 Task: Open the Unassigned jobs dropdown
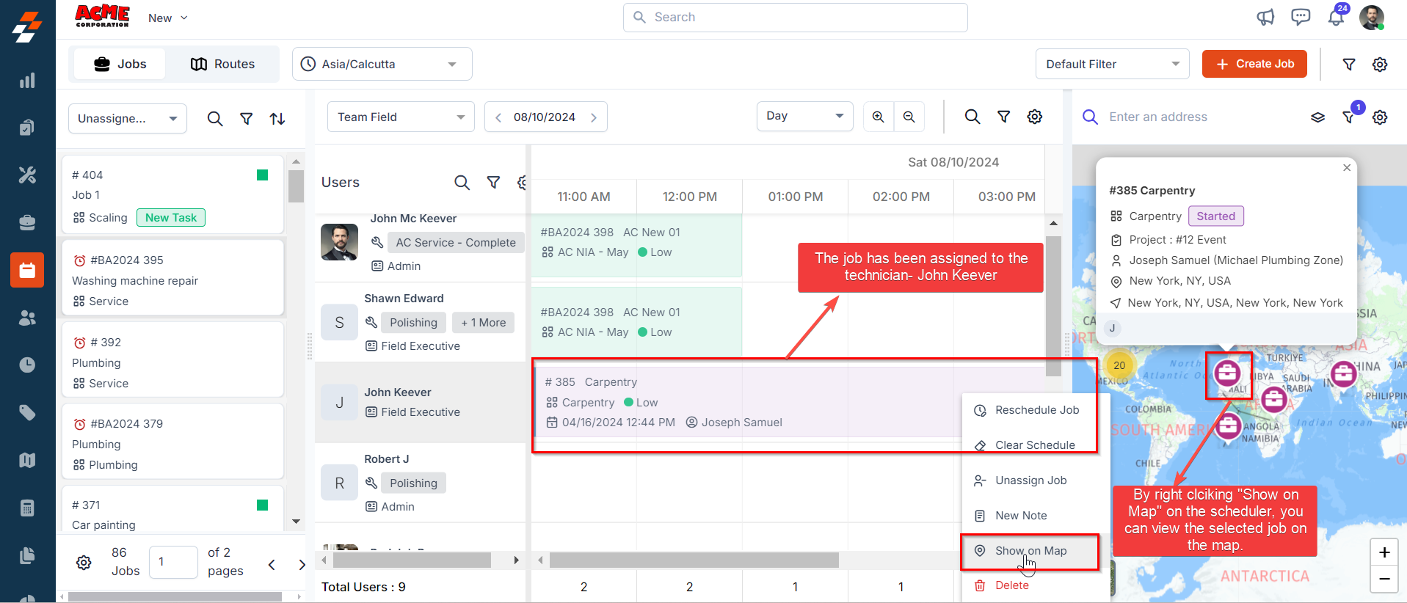[128, 119]
